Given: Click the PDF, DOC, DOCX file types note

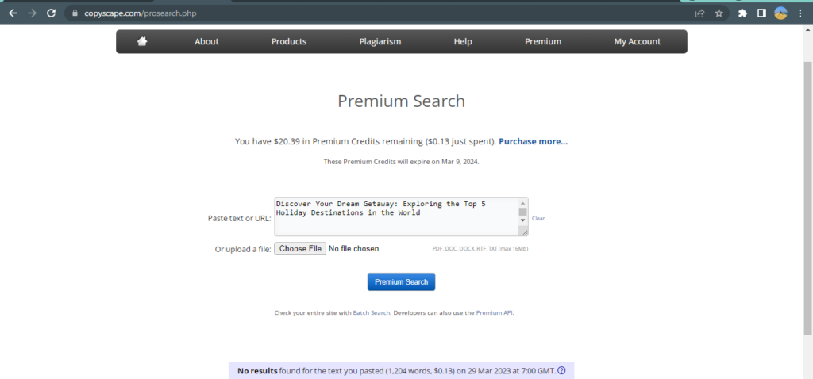Looking at the screenshot, I should [x=480, y=249].
